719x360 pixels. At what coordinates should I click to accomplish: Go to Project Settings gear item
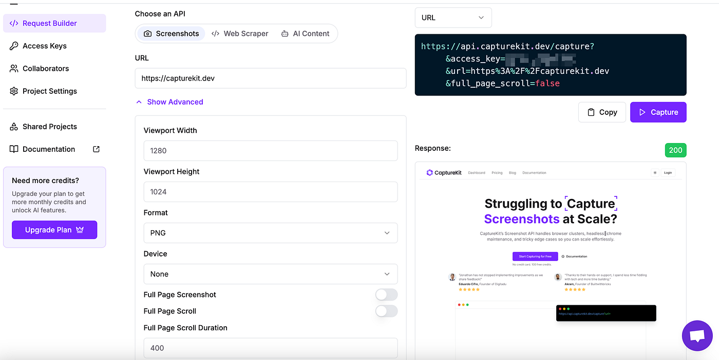click(x=49, y=91)
